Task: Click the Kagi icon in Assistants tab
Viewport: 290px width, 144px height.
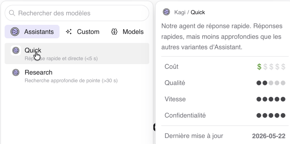Action: [15, 32]
